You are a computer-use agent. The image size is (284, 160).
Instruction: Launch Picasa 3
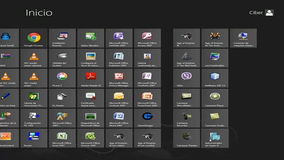point(62,78)
